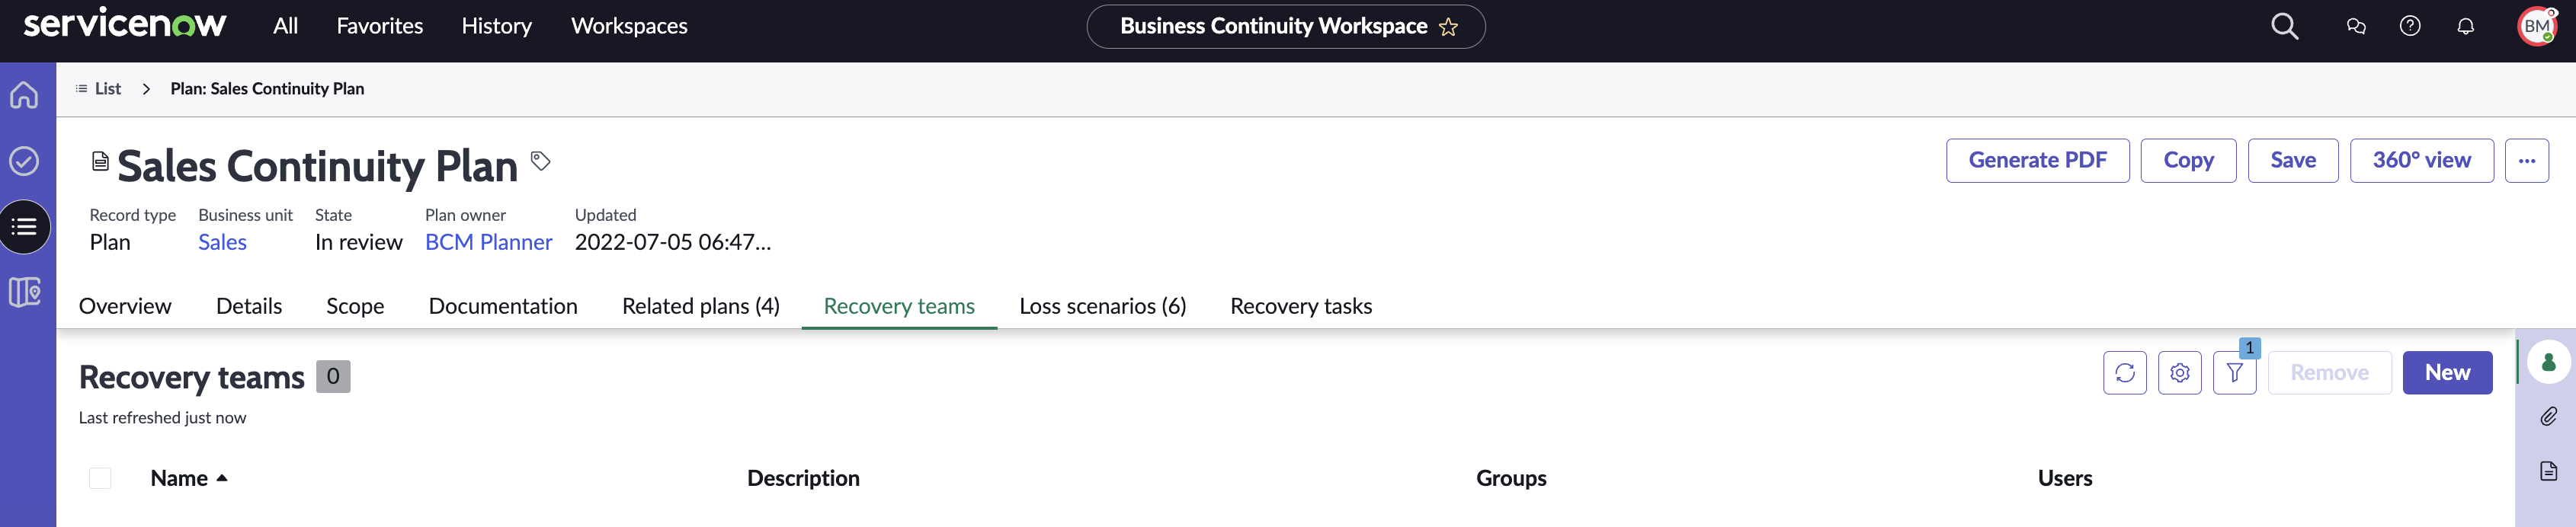Open the notifications bell icon
The width and height of the screenshot is (2576, 527).
pyautogui.click(x=2465, y=27)
